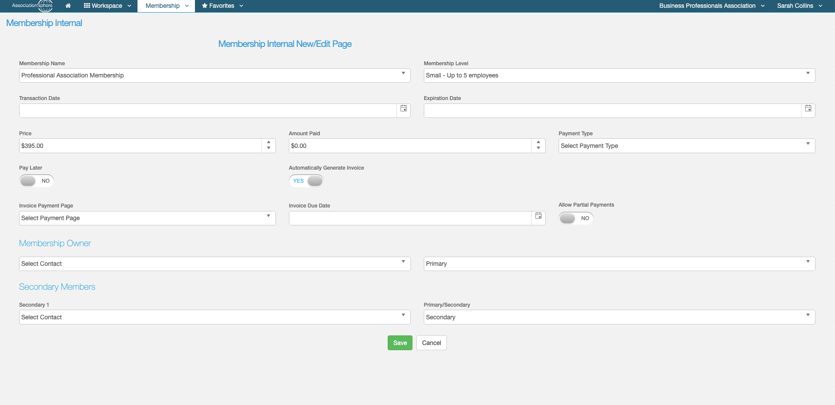Toggle Allow Partial Payments switch
Screen dimensions: 835x405
pyautogui.click(x=576, y=218)
